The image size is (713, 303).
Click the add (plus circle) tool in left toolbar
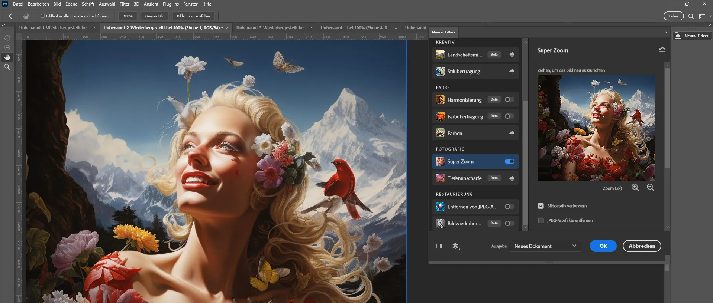7,38
